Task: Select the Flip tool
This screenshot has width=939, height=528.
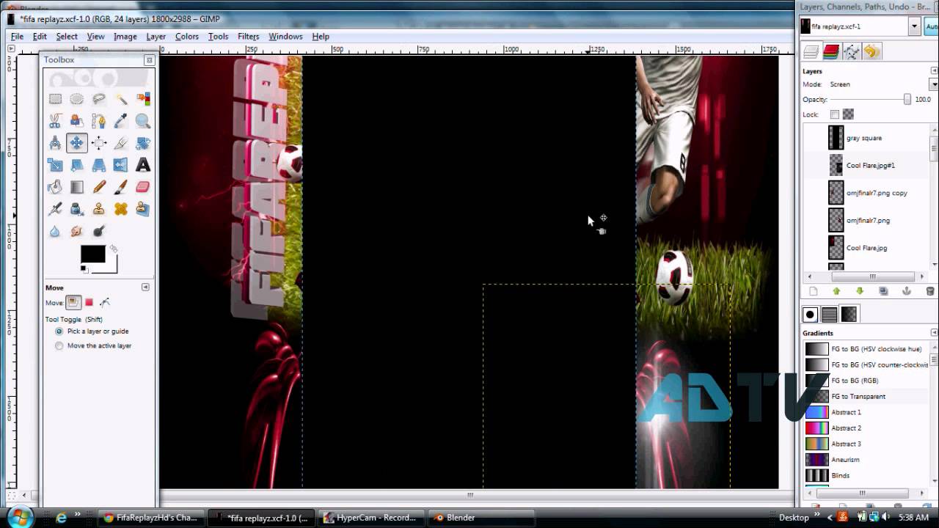Action: [121, 165]
